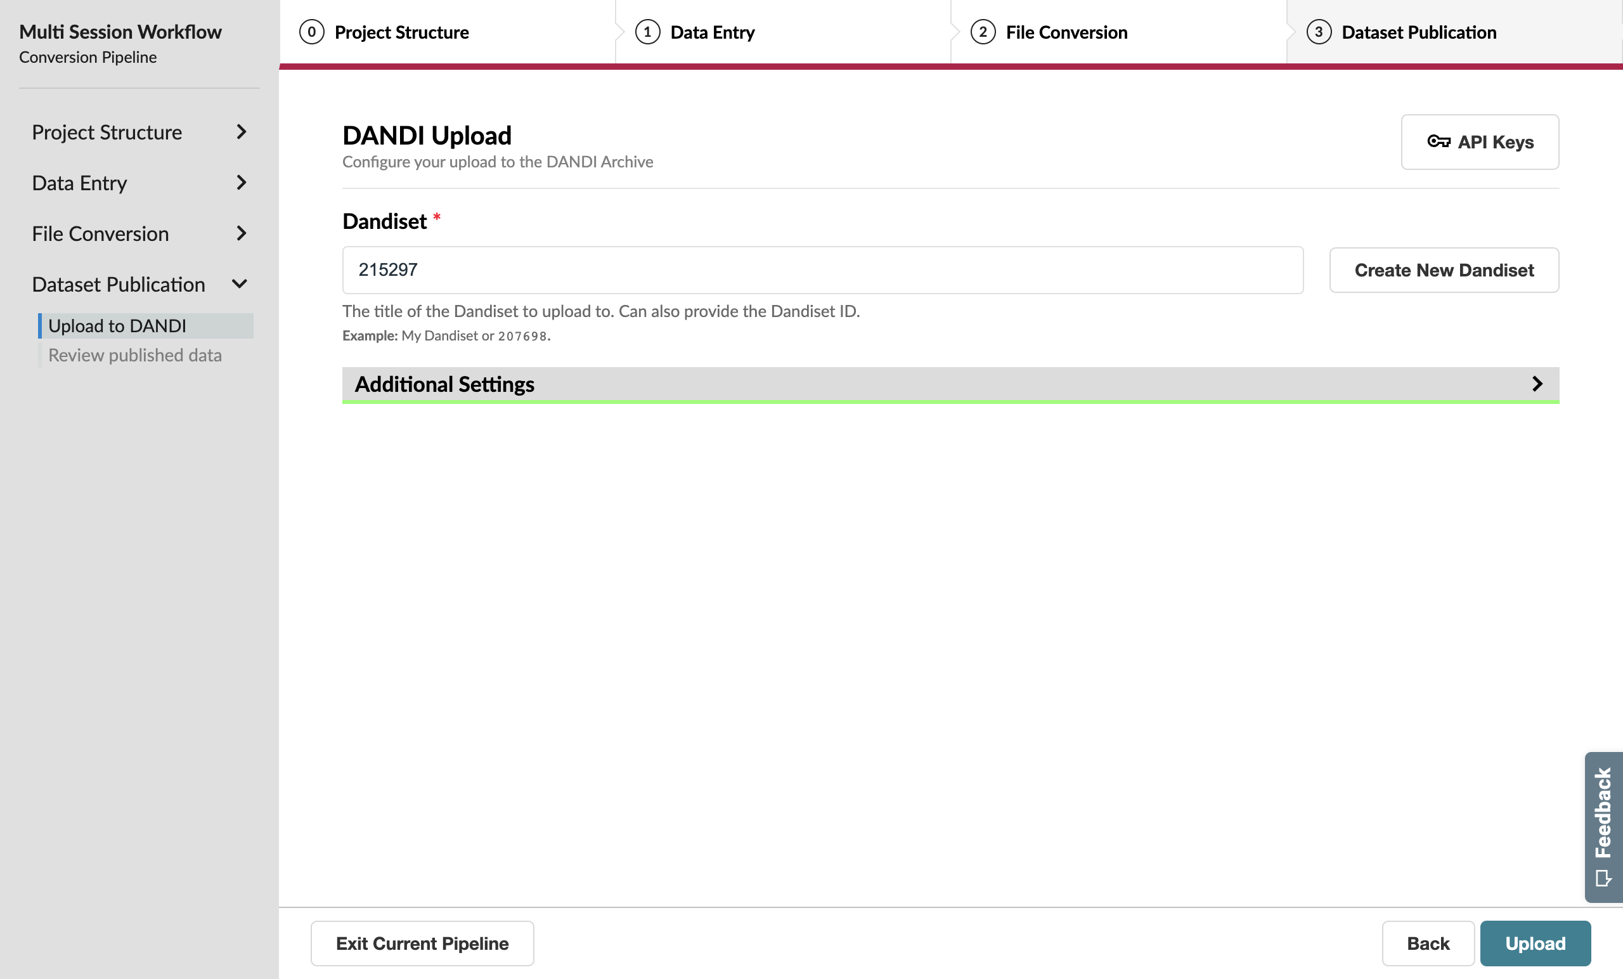Switch to the Project Structure step tab
The height and width of the screenshot is (979, 1623).
[x=447, y=32]
